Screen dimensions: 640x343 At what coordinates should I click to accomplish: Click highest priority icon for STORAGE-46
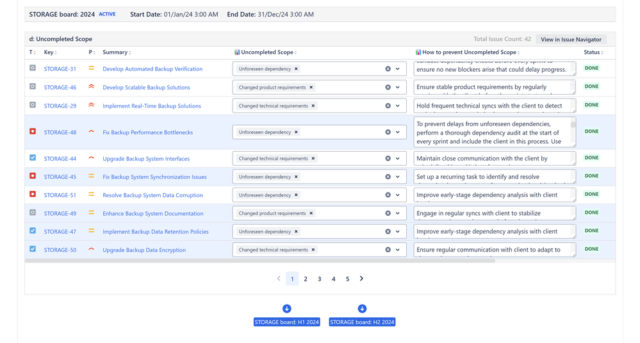92,86
